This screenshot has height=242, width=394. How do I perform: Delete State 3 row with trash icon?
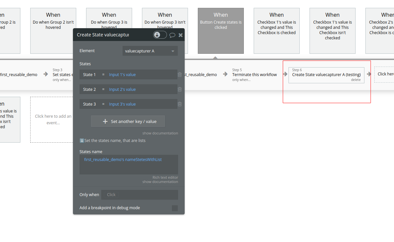click(180, 104)
